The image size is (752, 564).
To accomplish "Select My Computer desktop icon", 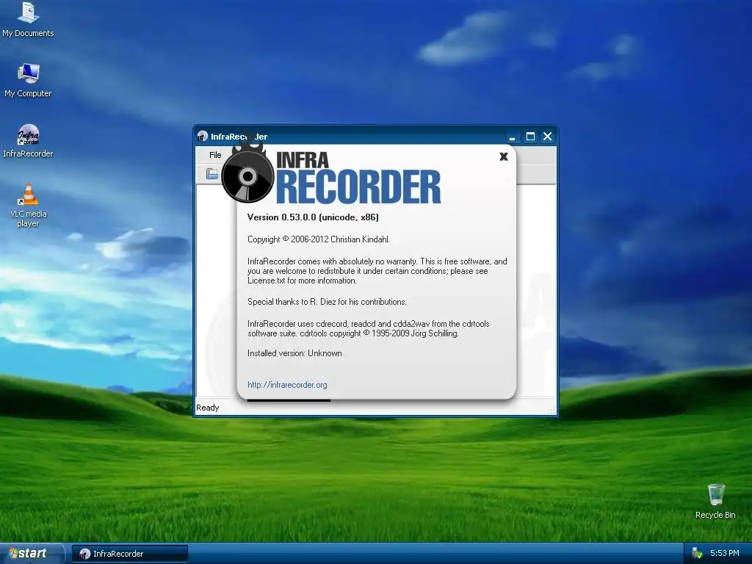I will [x=28, y=80].
